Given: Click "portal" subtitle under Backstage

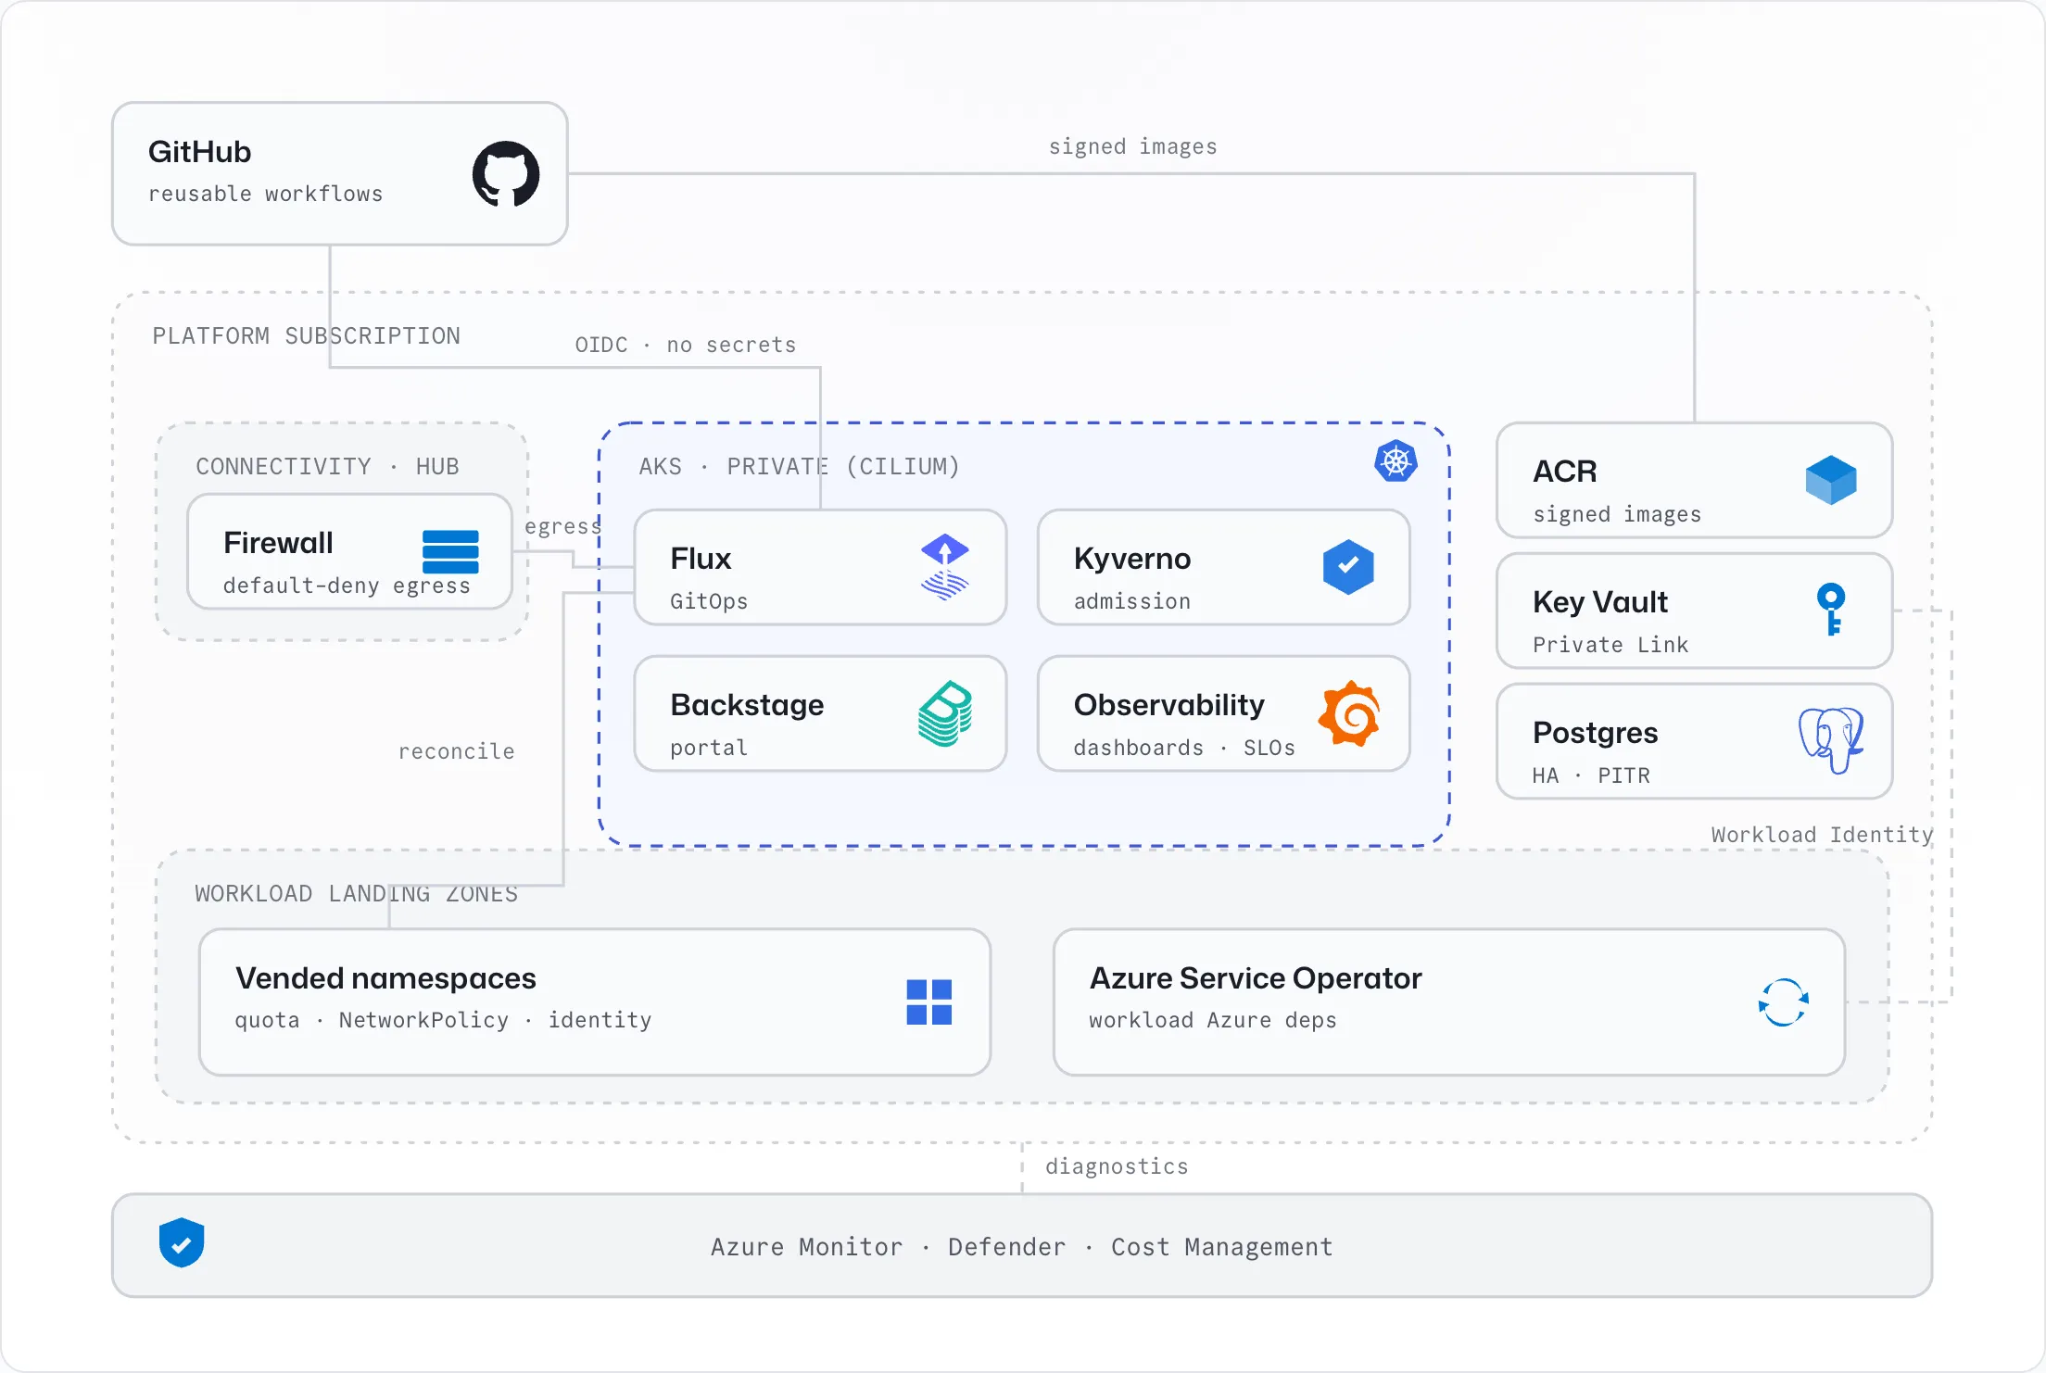Looking at the screenshot, I should point(709,748).
